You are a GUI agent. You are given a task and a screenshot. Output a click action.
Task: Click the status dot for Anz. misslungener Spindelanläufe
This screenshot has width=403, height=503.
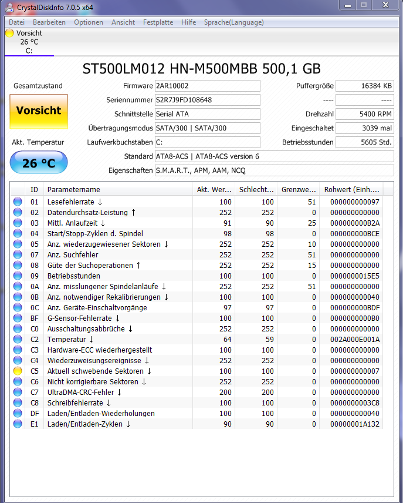(18, 286)
